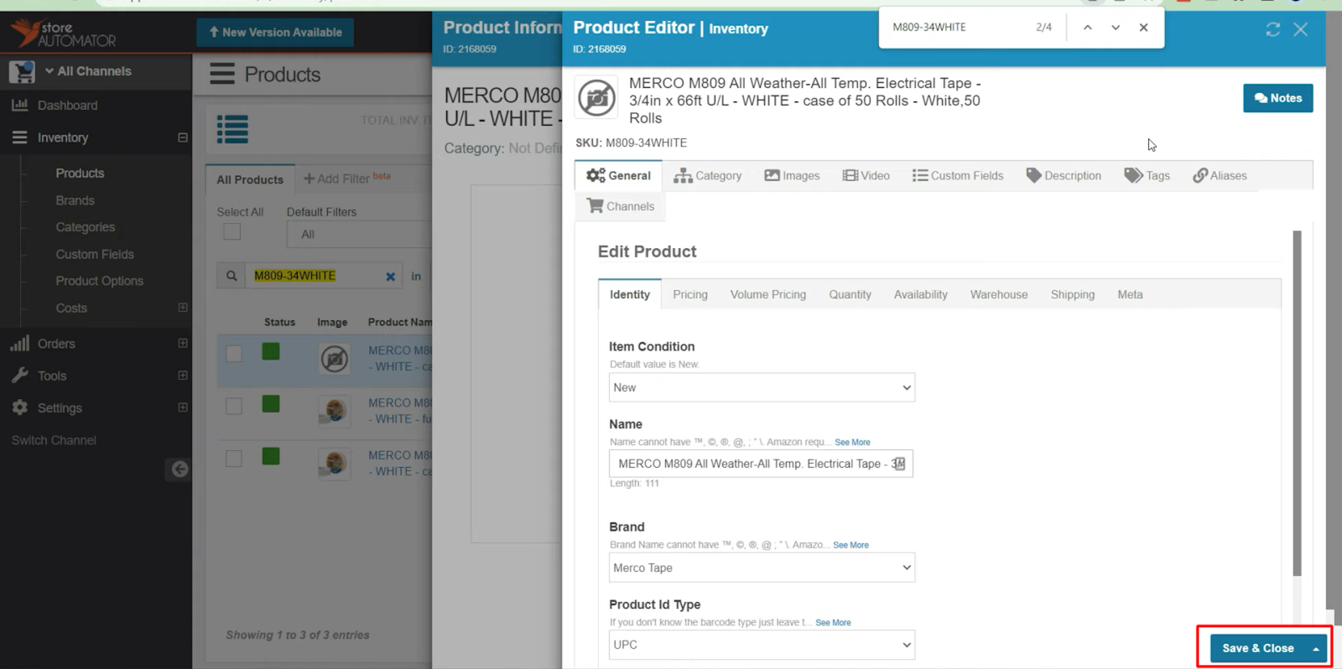The width and height of the screenshot is (1342, 669).
Task: Open the Tags tab
Action: [x=1147, y=175]
